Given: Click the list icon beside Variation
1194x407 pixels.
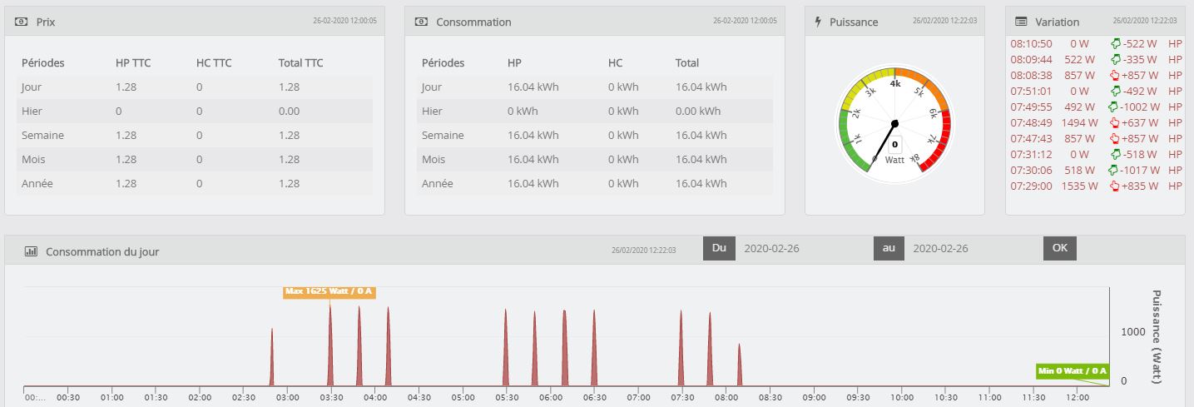Looking at the screenshot, I should click(x=1021, y=22).
